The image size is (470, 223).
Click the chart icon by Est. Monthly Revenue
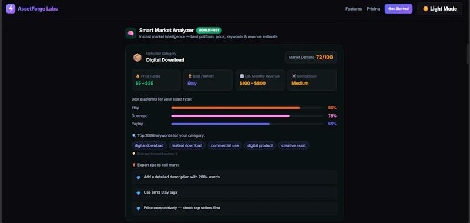coord(241,76)
